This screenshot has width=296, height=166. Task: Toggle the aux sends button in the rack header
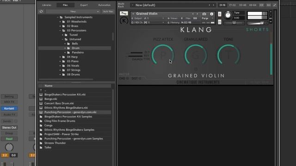(x=268, y=5)
